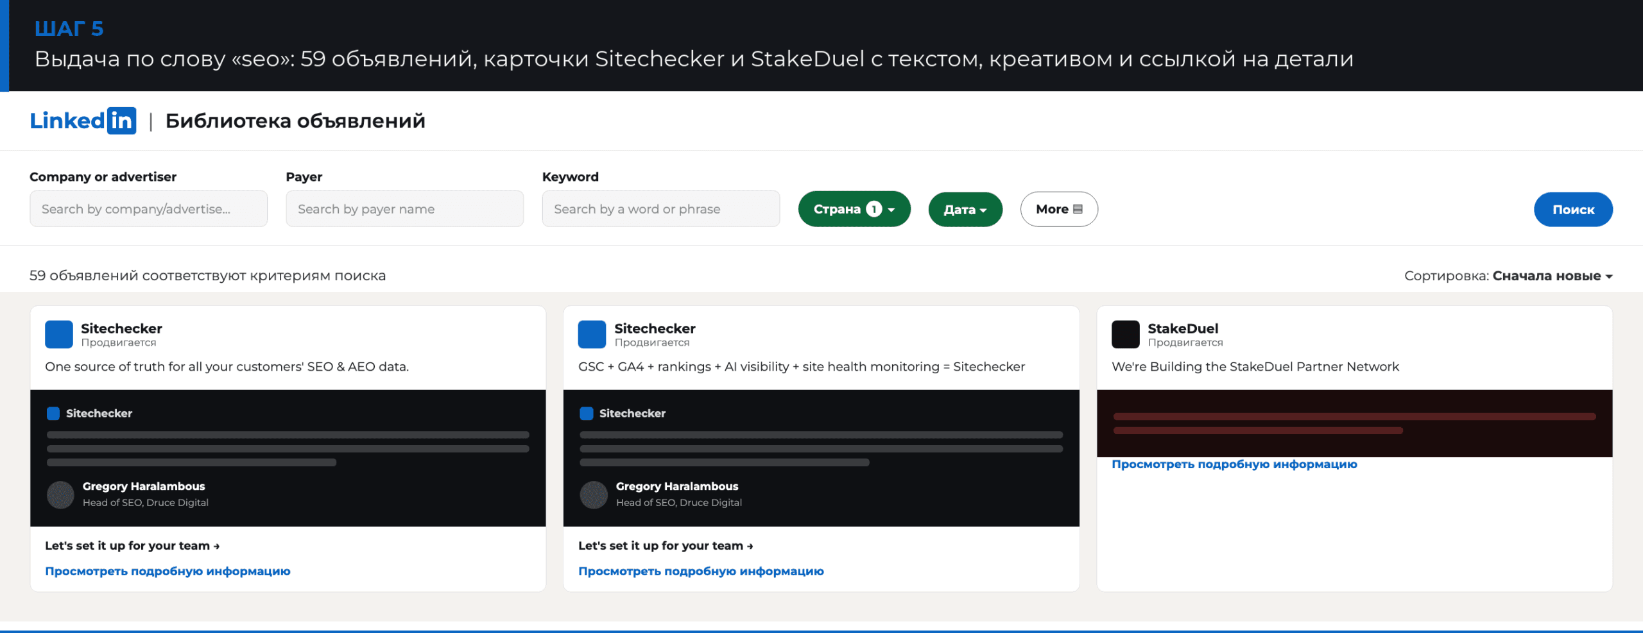Open the StakeDuel advertiser name
This screenshot has height=633, width=1643.
(x=1183, y=328)
